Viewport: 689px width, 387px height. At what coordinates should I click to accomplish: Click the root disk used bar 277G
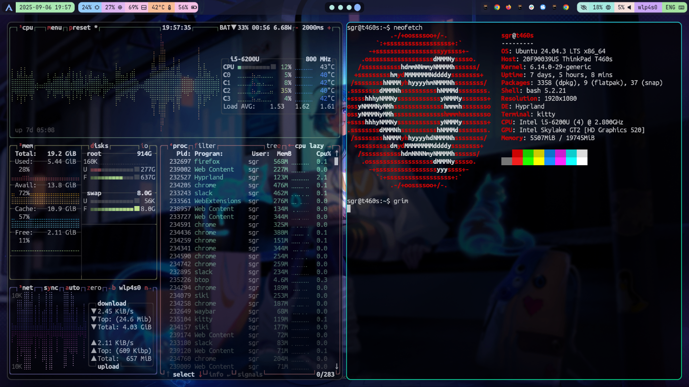[x=115, y=169]
